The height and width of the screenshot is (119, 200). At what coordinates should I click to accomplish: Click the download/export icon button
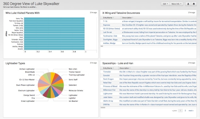[x=188, y=4]
